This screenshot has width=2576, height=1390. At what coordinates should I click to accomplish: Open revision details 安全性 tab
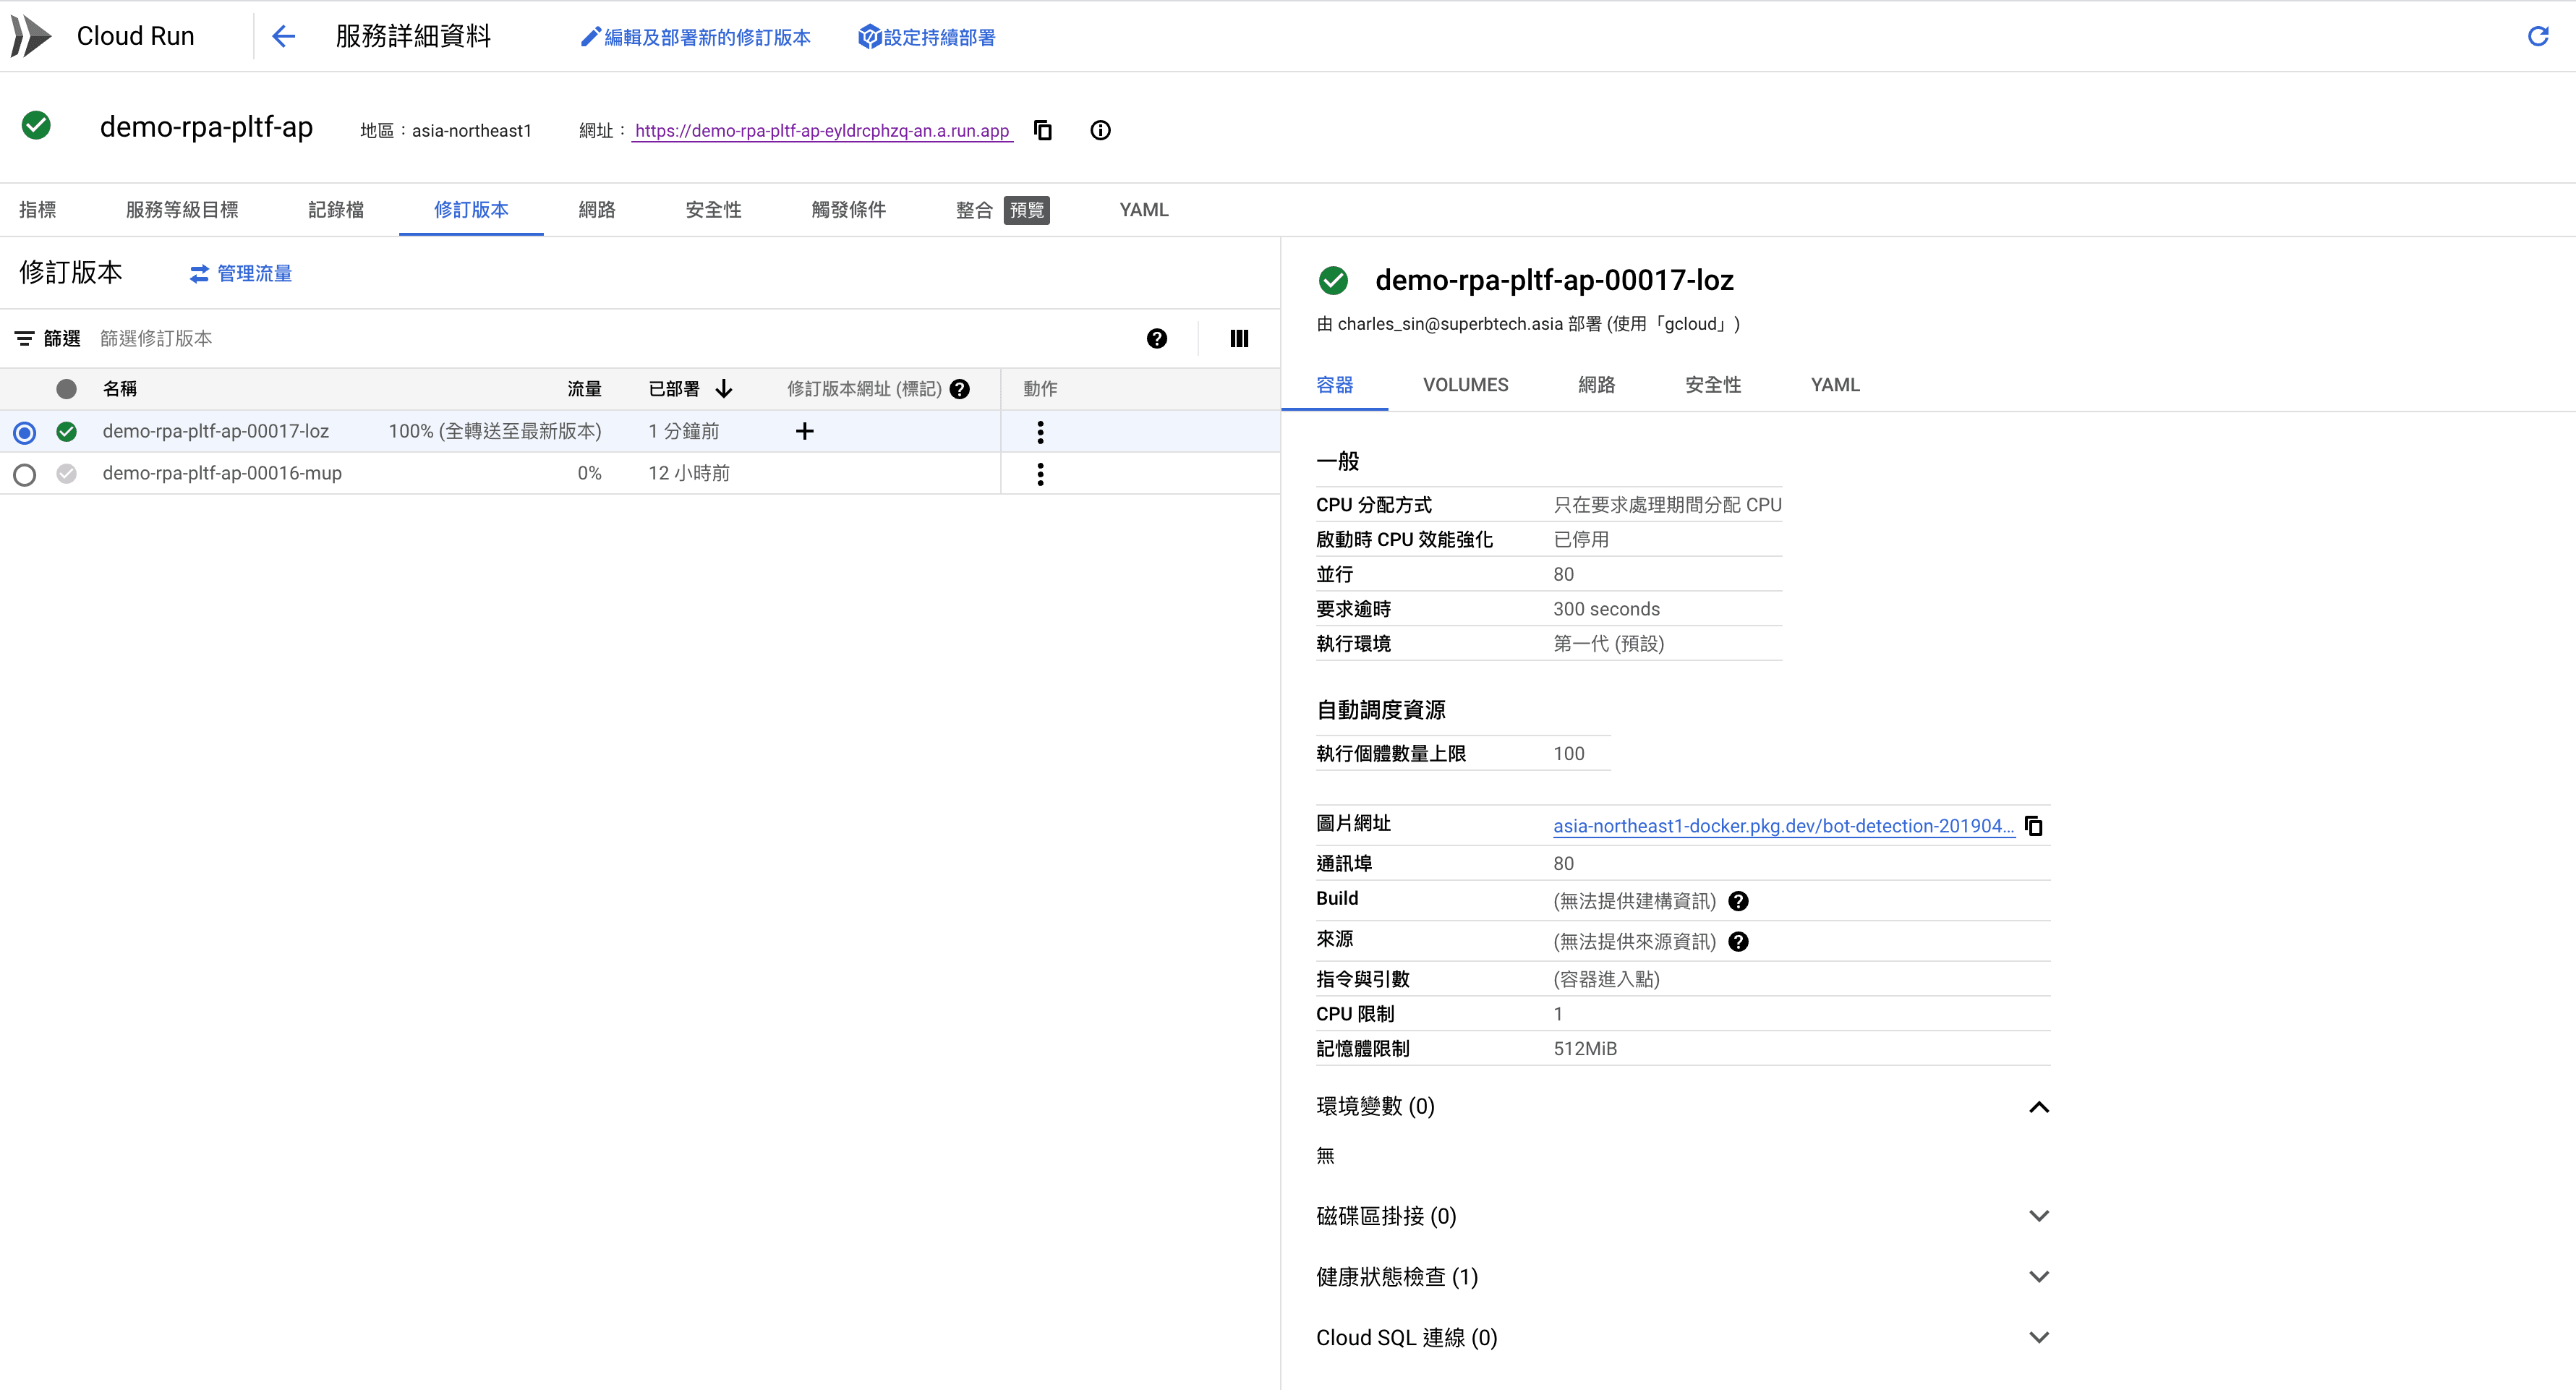click(1713, 385)
